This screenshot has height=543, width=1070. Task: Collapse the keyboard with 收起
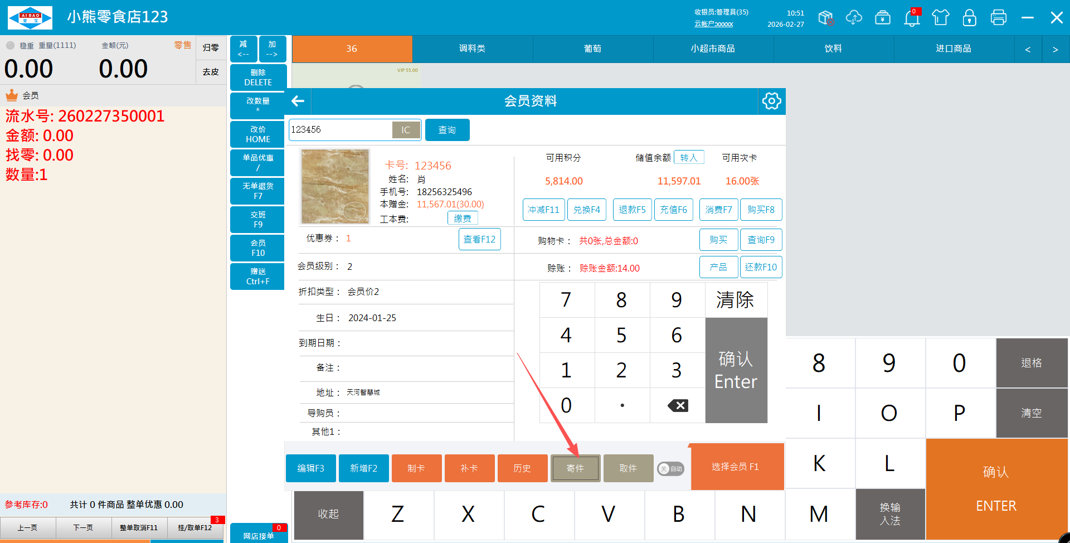pos(328,514)
